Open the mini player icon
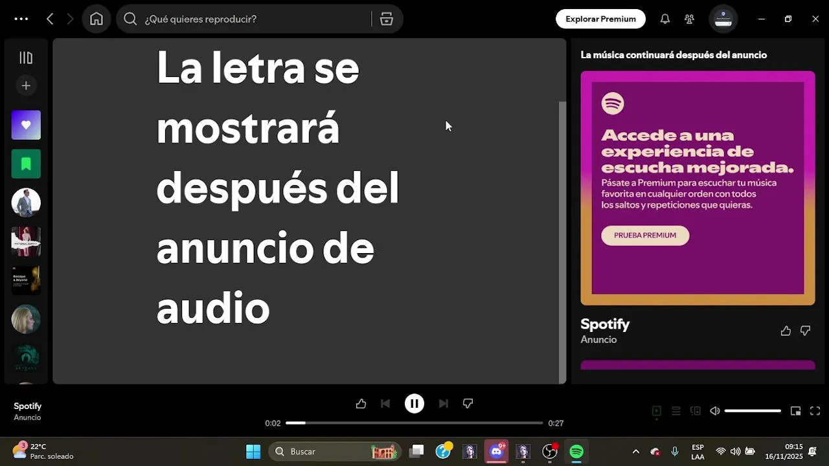Image resolution: width=829 pixels, height=466 pixels. coord(795,411)
